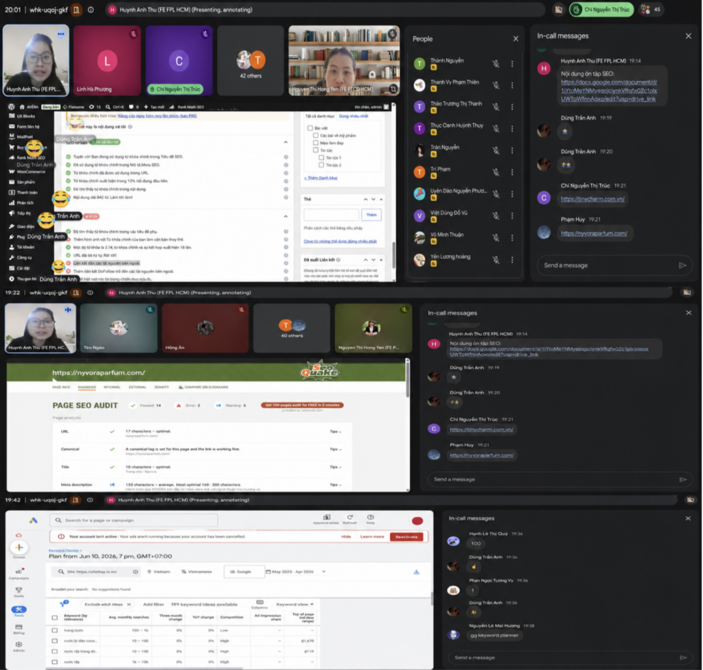Open the tinycharm.com.vn link in chat
The width and height of the screenshot is (703, 670).
point(592,199)
